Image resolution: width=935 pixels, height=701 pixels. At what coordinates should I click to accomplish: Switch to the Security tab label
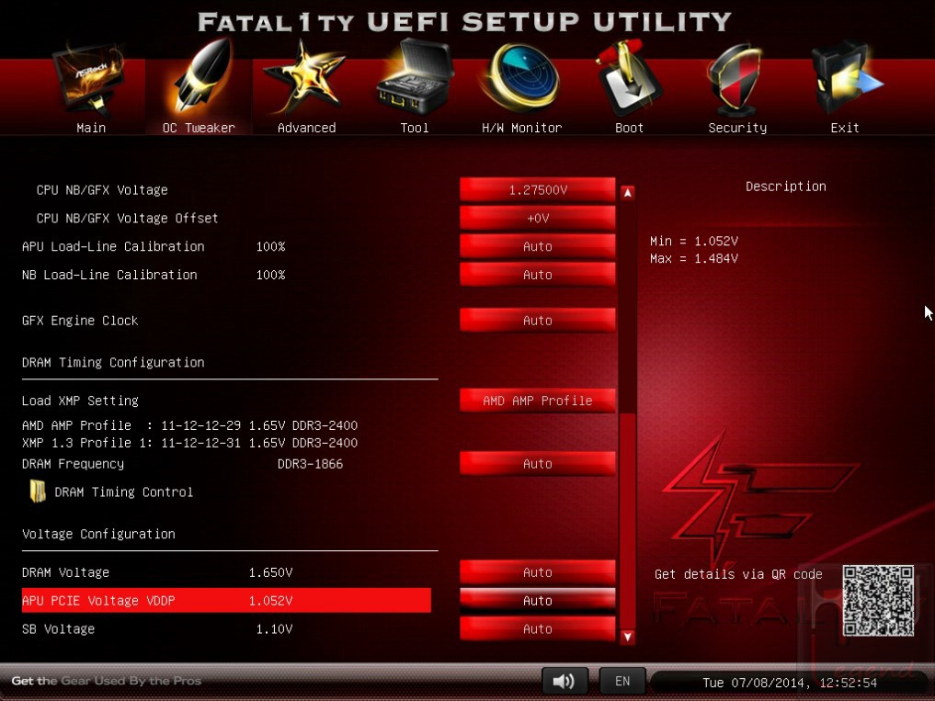pyautogui.click(x=737, y=128)
